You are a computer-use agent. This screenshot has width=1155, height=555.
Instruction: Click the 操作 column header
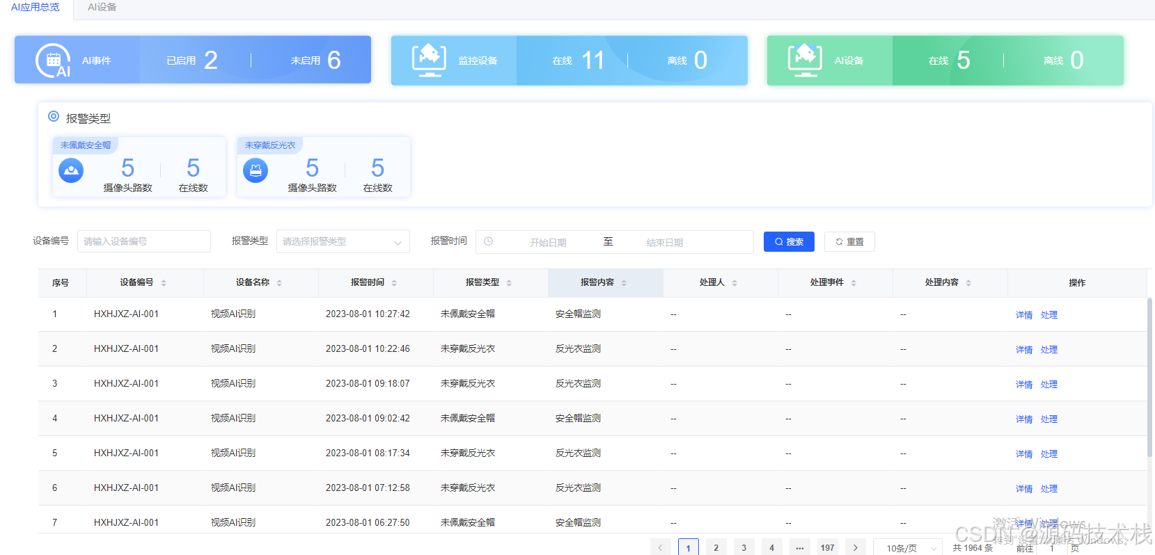pyautogui.click(x=1077, y=283)
